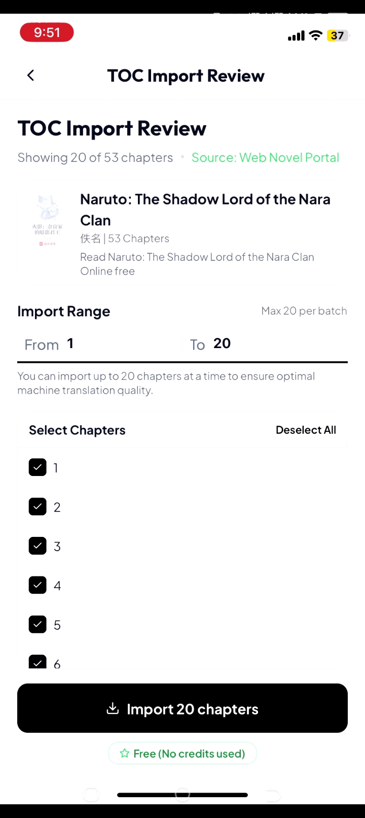Tap the cellular signal bars icon

(x=296, y=36)
